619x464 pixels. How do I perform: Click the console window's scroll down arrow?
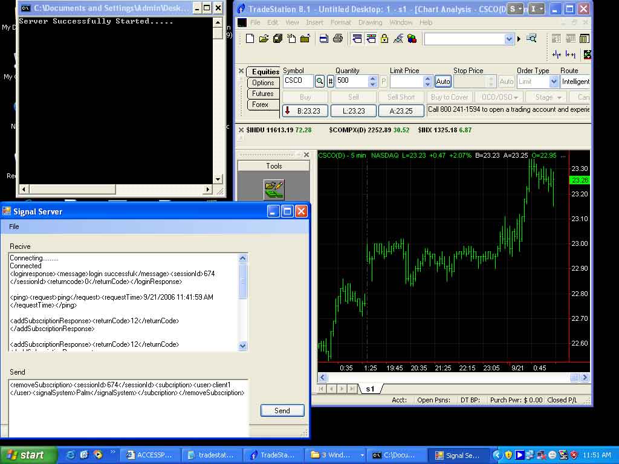pyautogui.click(x=218, y=179)
